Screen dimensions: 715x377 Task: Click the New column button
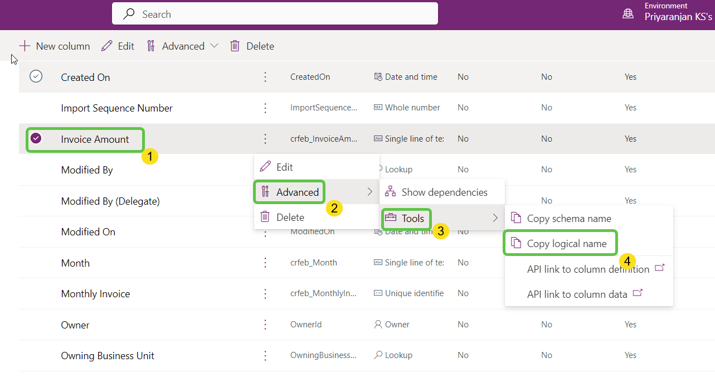pos(54,46)
